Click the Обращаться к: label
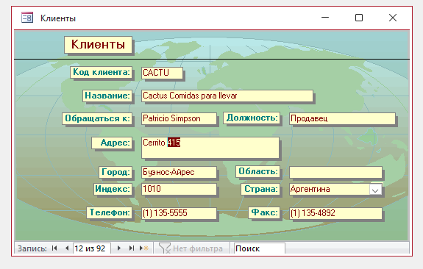The width and height of the screenshot is (423, 269). 97,118
